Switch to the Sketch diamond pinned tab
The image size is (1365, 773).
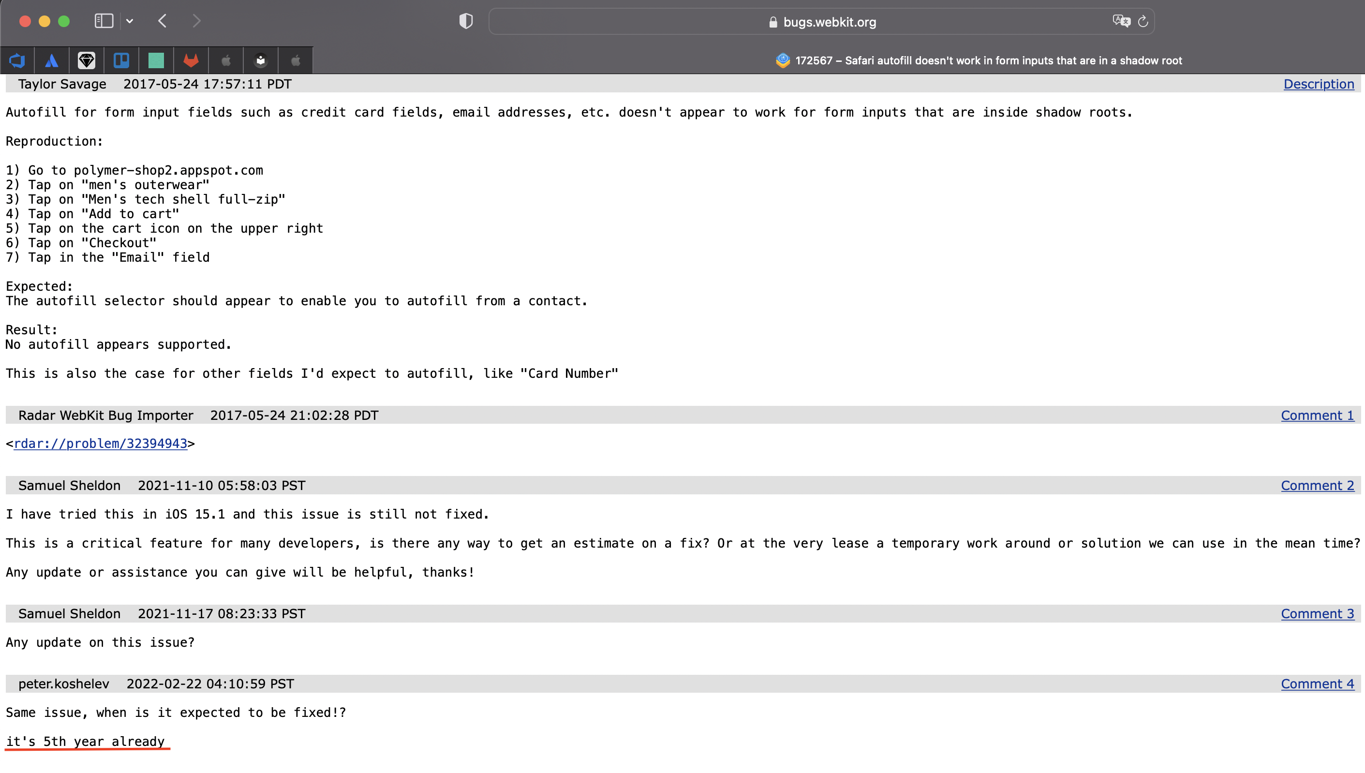click(x=87, y=60)
